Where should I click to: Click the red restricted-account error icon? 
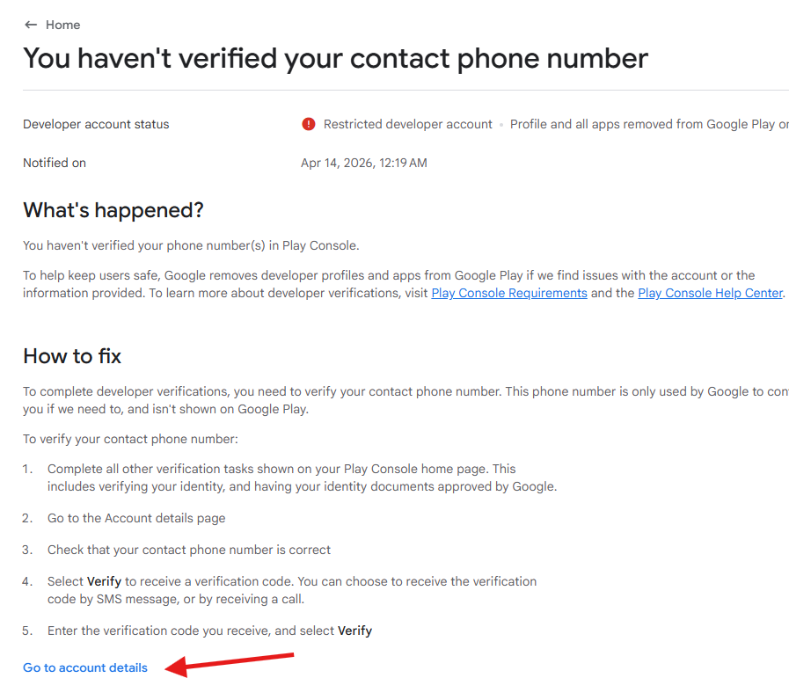308,124
